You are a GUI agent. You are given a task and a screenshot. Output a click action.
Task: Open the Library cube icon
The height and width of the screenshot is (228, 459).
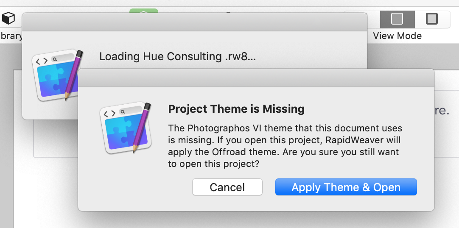coord(8,18)
